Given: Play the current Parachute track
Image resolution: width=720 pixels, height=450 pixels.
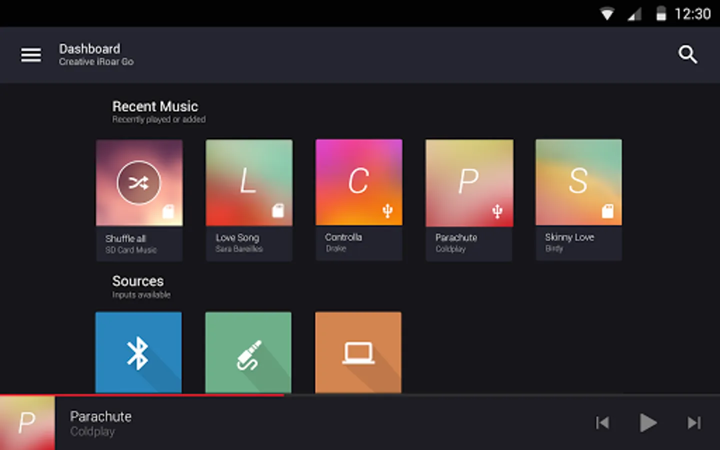Looking at the screenshot, I should (x=648, y=423).
